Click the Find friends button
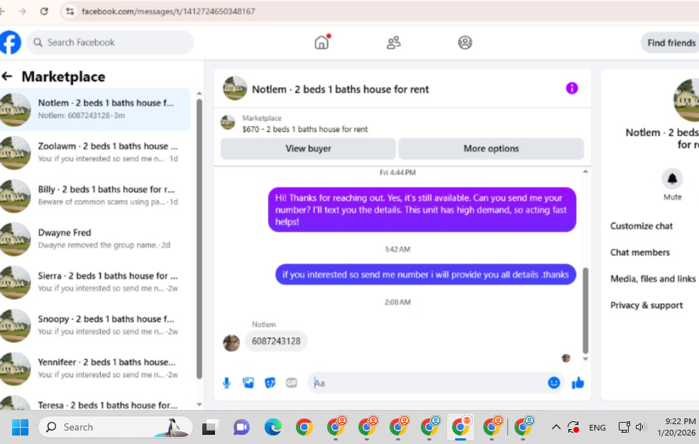This screenshot has height=444, width=699. (671, 43)
